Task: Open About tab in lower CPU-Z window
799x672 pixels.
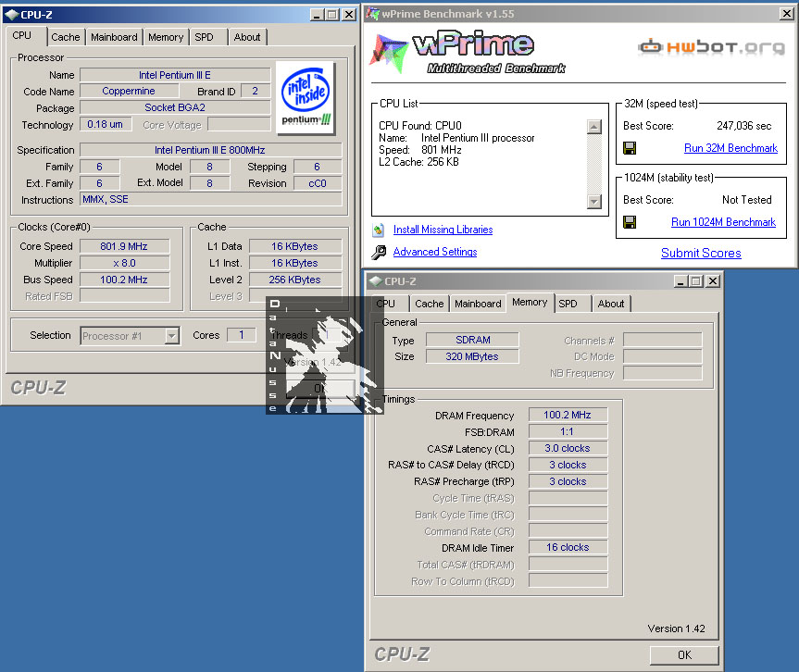Action: 611,304
